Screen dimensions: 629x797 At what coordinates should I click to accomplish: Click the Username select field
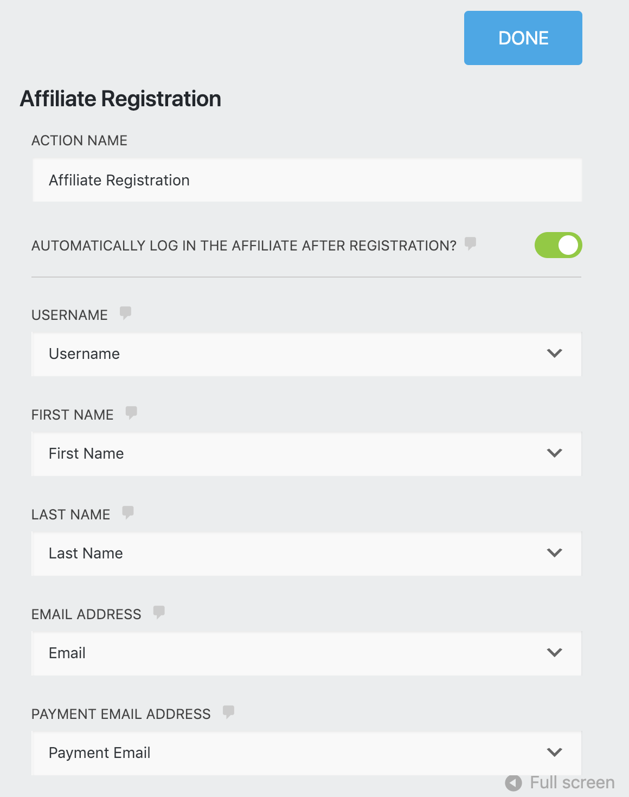click(x=271, y=354)
